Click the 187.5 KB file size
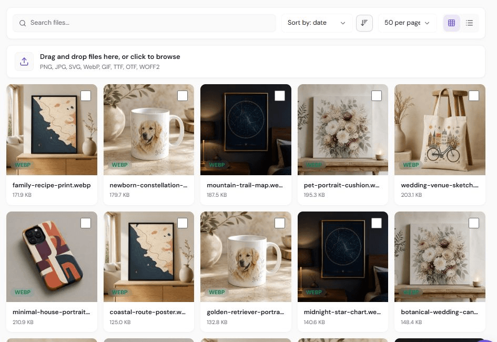This screenshot has width=497, height=342. tap(217, 195)
